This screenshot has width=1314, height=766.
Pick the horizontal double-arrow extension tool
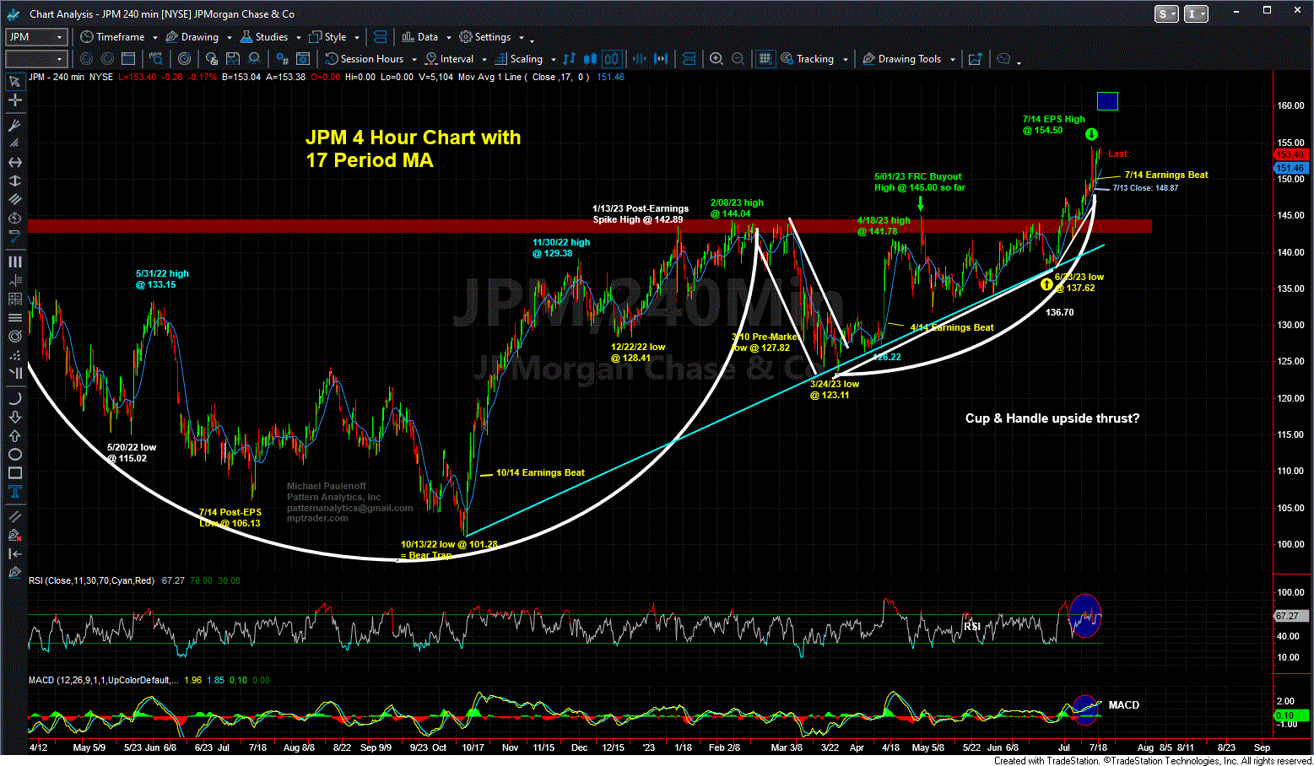[x=14, y=162]
